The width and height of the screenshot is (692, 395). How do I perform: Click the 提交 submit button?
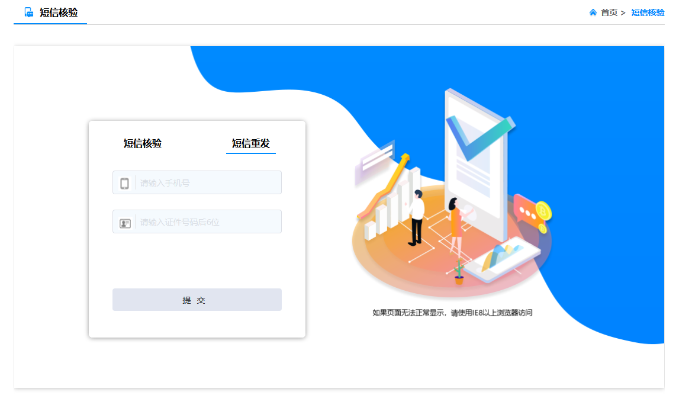click(x=197, y=300)
